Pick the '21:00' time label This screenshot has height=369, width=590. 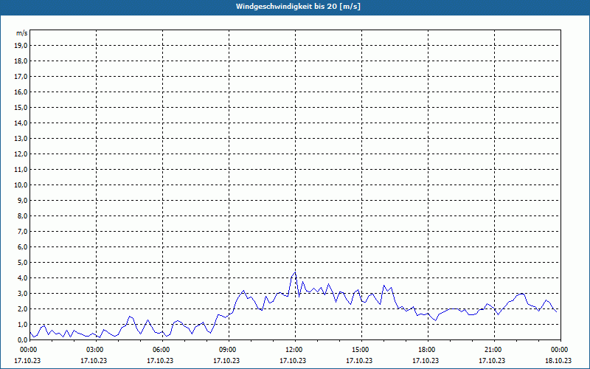(x=493, y=350)
